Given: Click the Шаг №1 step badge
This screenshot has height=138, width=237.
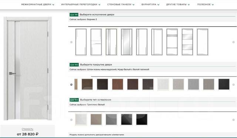Looking at the screenshot, I should [74, 15].
